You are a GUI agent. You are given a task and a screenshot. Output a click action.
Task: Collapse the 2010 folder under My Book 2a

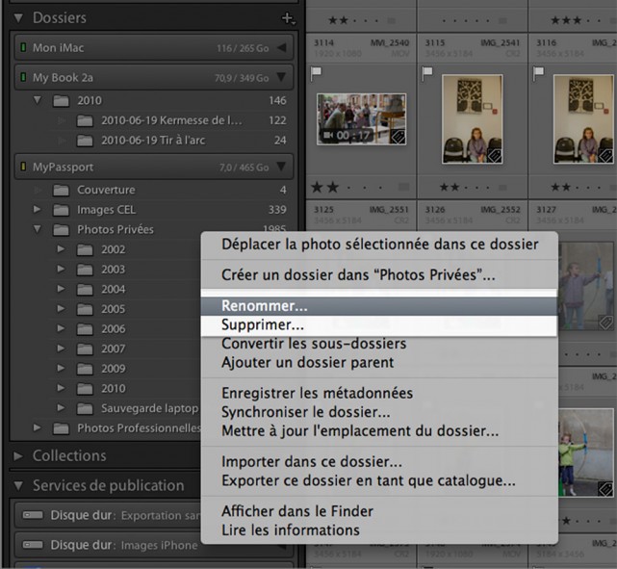click(x=38, y=100)
